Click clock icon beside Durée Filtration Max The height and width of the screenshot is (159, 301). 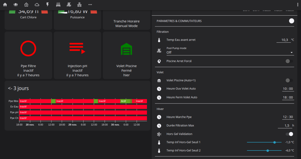point(159,126)
